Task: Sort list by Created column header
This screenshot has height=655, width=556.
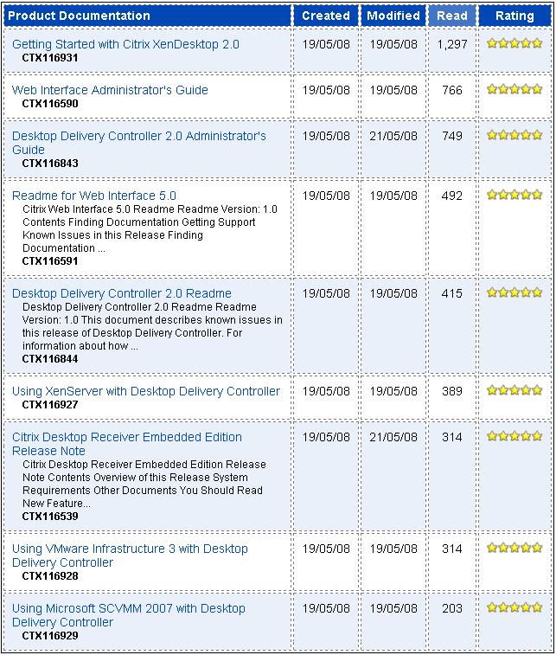Action: 326,16
